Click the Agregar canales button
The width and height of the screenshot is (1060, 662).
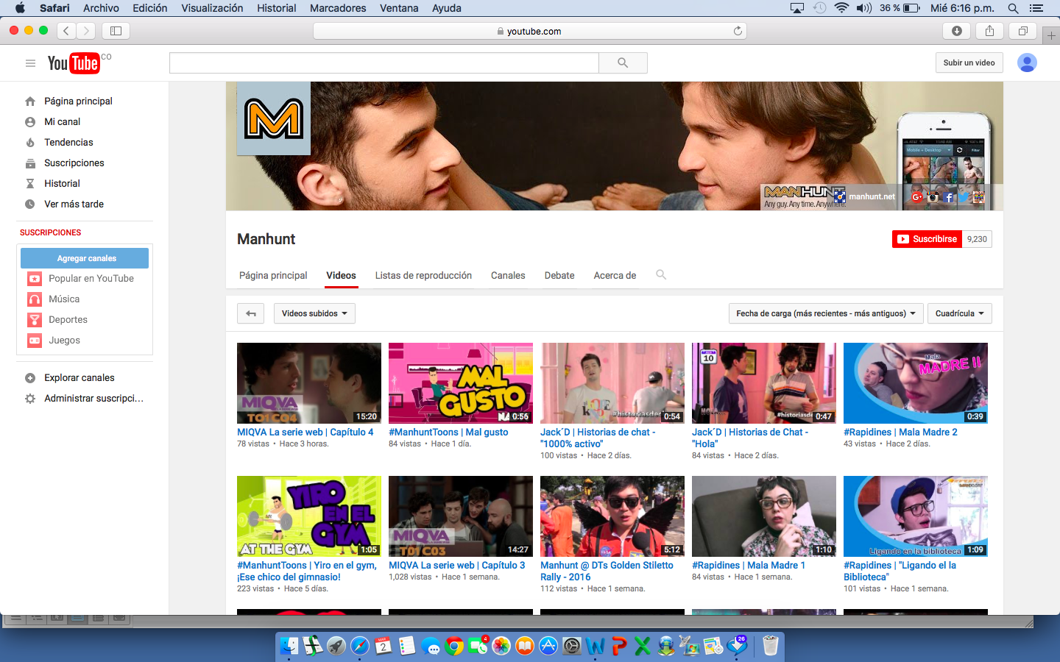[85, 258]
